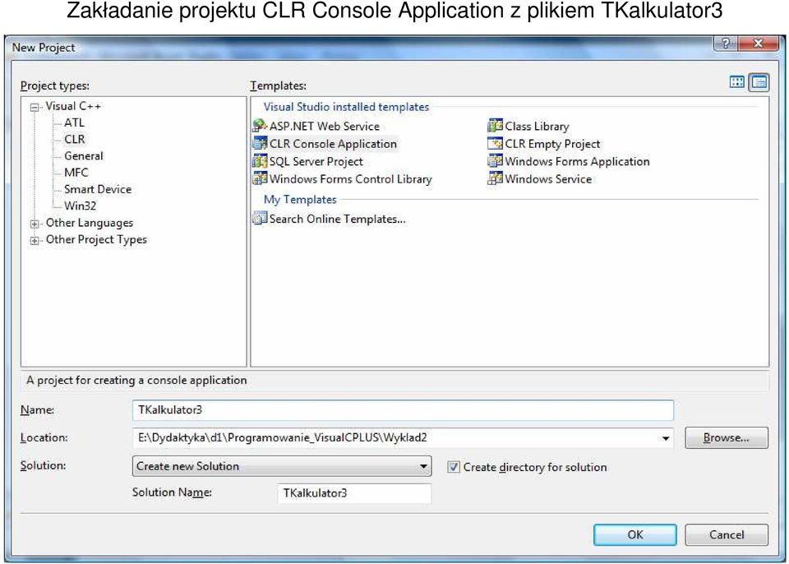789x564 pixels.
Task: Confirm with the OK button
Action: click(x=635, y=534)
